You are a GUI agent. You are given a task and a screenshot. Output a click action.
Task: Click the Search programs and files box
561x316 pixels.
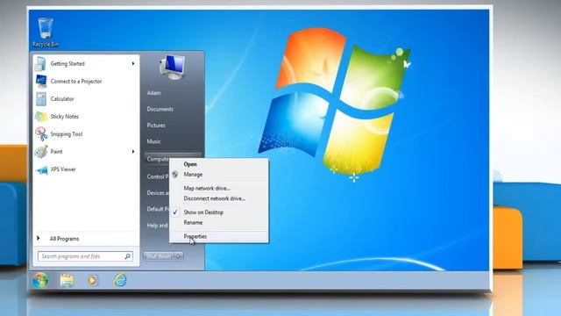pos(85,256)
